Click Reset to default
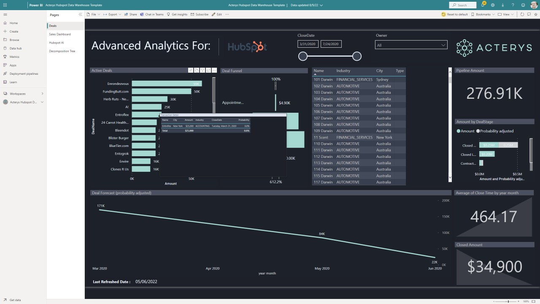The width and height of the screenshot is (540, 304). click(455, 14)
